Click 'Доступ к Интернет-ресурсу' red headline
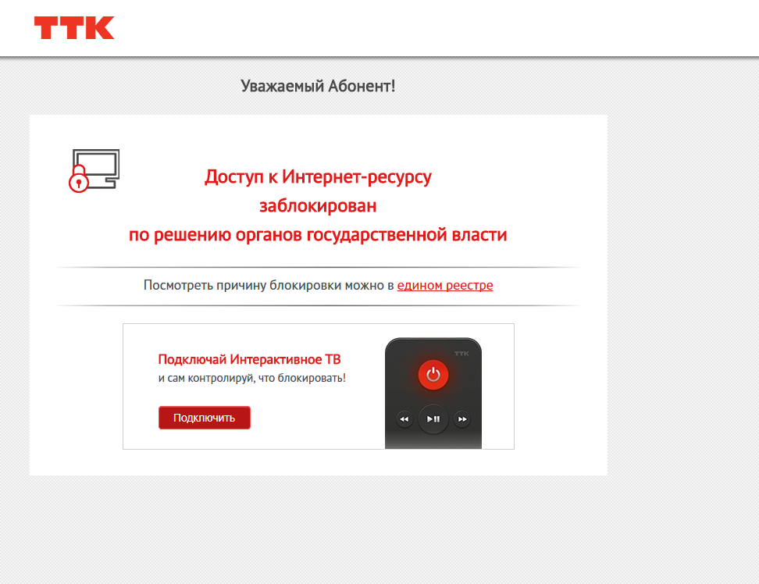Viewport: 759px width, 584px height. coord(318,177)
